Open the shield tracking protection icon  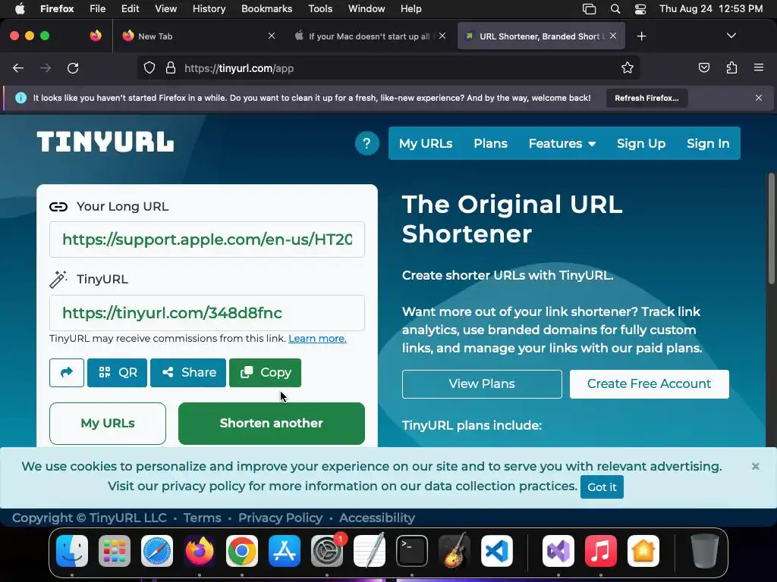click(149, 67)
